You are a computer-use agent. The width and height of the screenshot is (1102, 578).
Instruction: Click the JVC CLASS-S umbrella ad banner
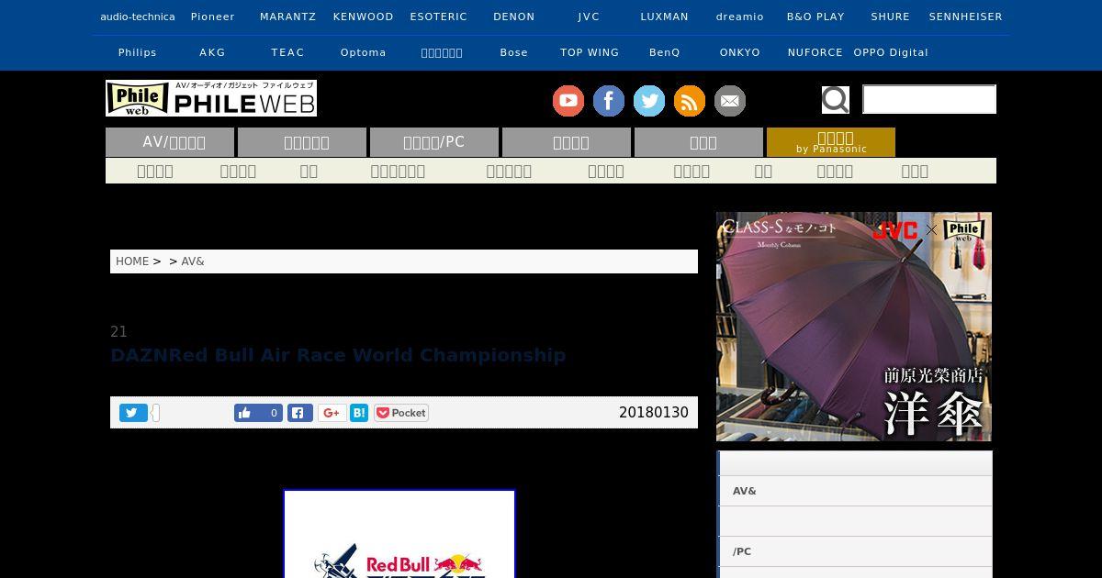[x=854, y=327]
